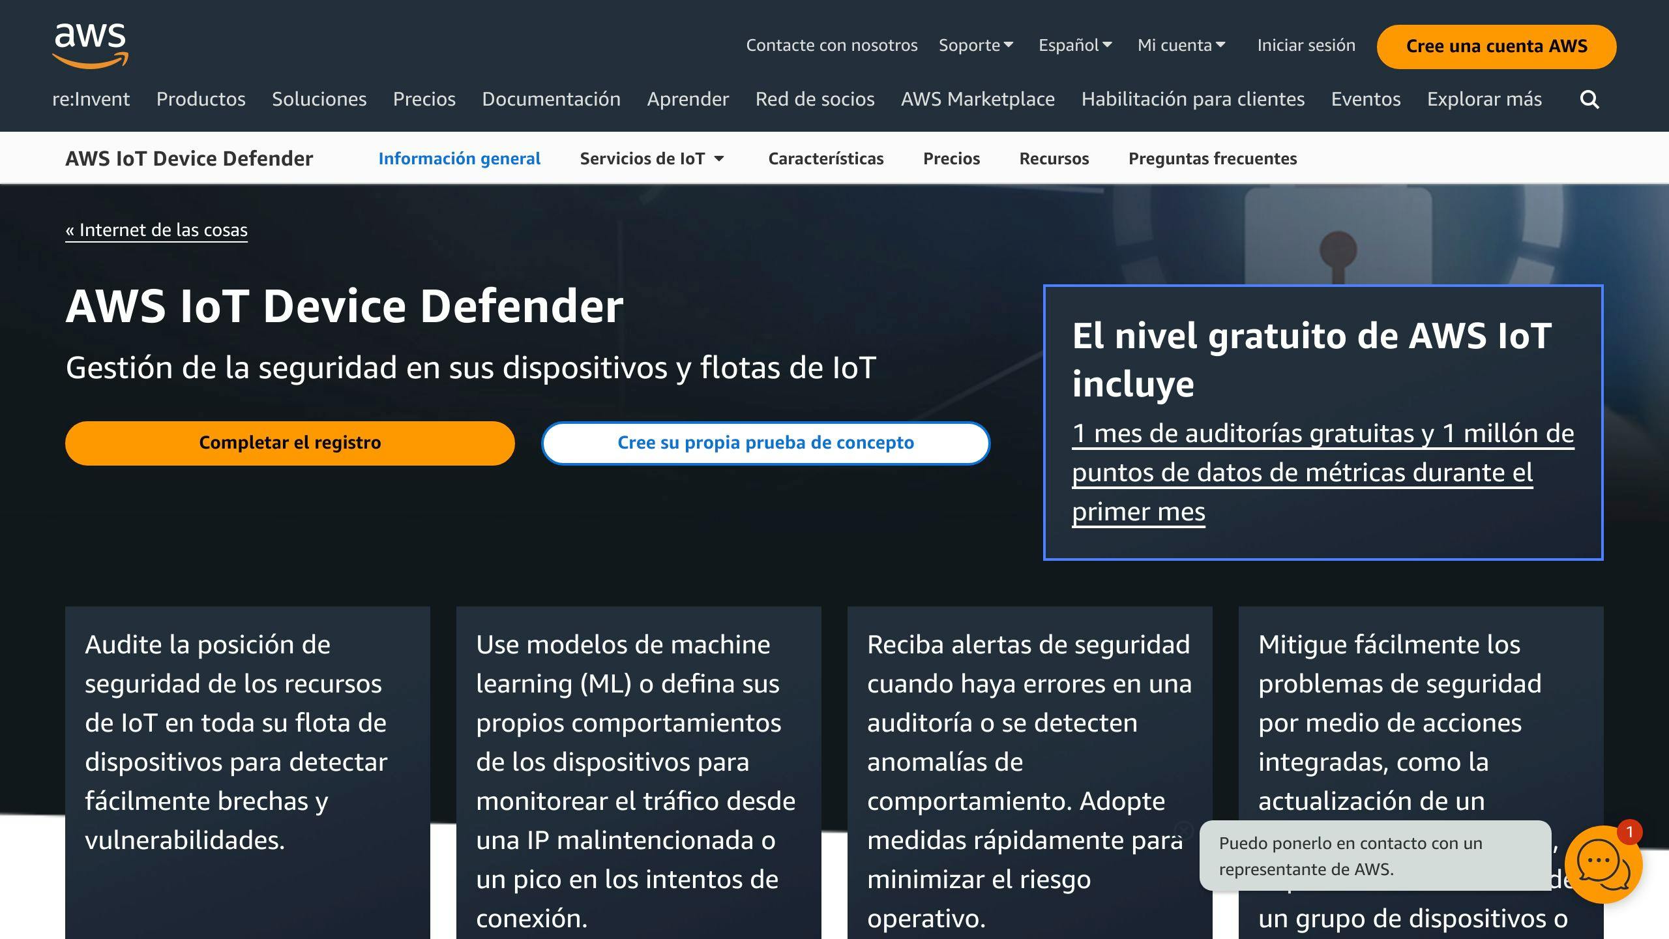
Task: Click the 'Audite la posición de seguridad' card
Action: (x=248, y=773)
